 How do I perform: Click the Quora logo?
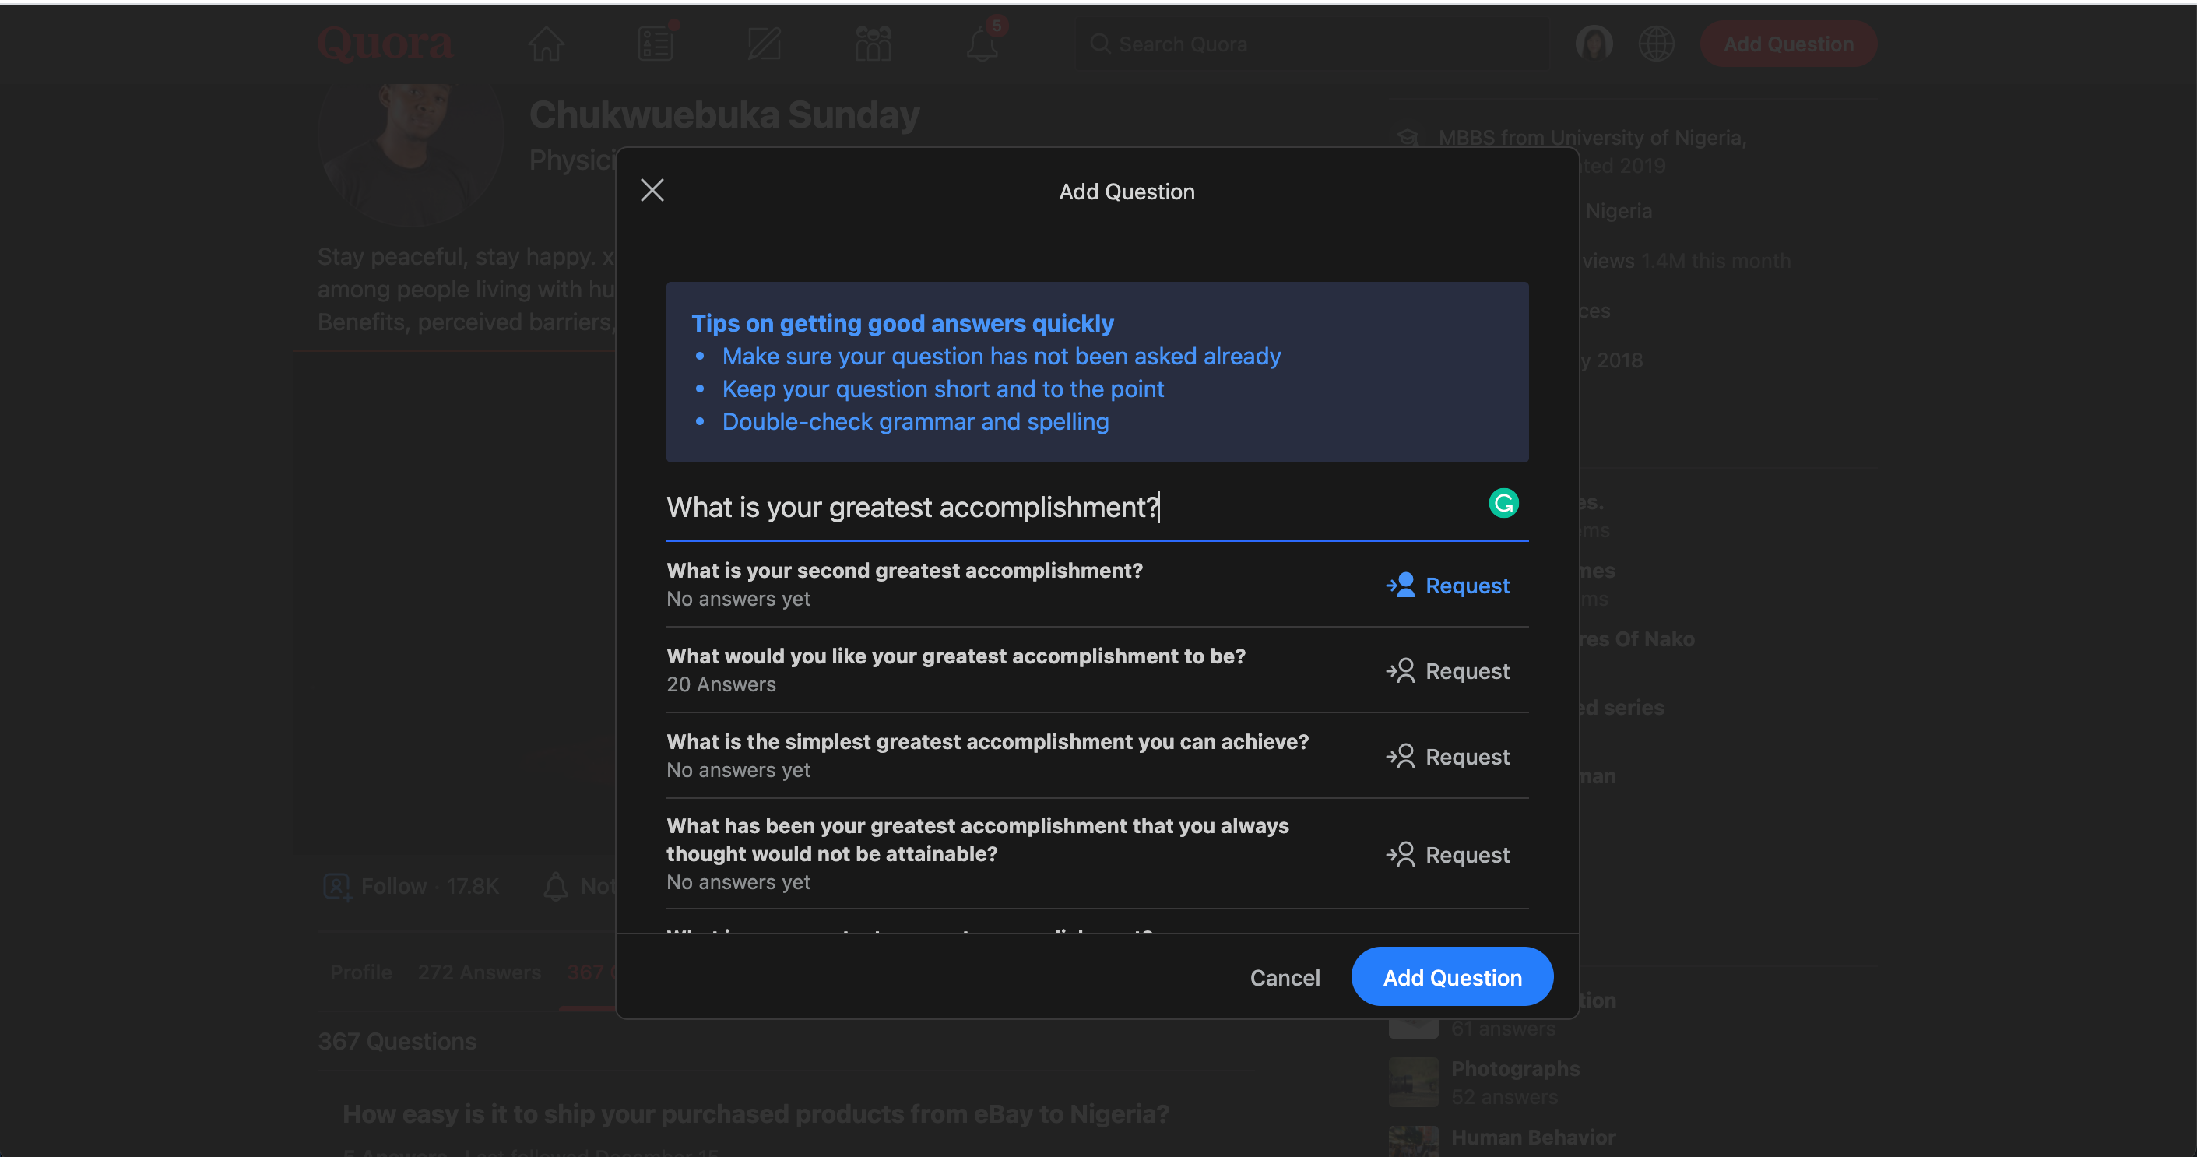click(x=385, y=44)
